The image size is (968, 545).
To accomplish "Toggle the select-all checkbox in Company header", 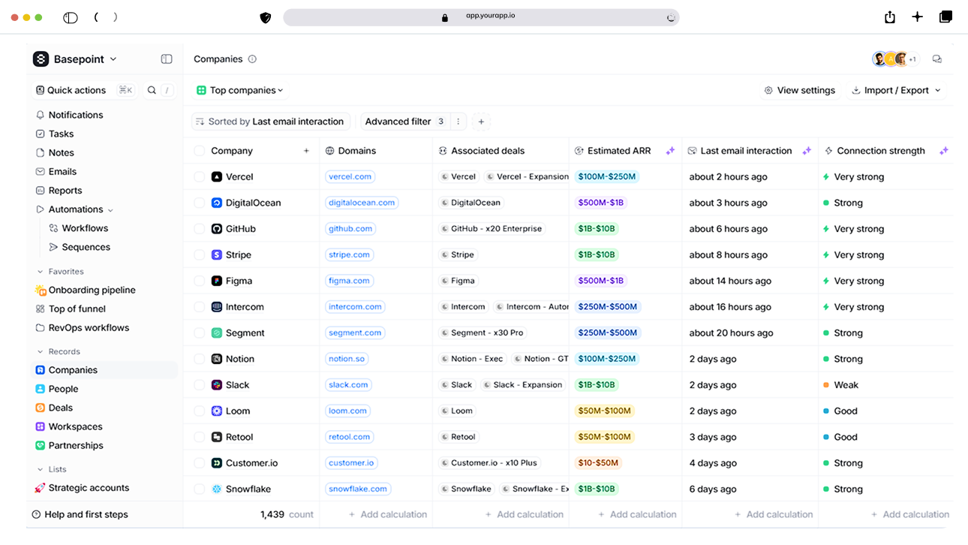I will pyautogui.click(x=199, y=151).
